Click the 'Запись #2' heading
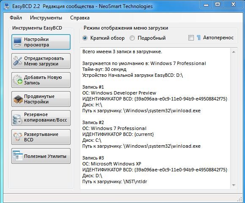This screenshot has width=245, height=203. (x=93, y=122)
